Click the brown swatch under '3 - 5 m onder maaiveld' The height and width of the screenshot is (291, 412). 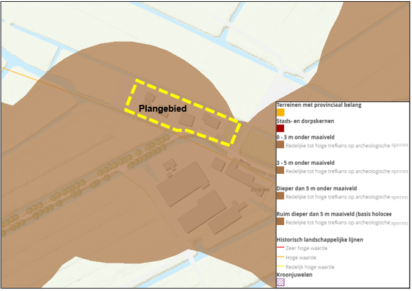click(x=281, y=170)
